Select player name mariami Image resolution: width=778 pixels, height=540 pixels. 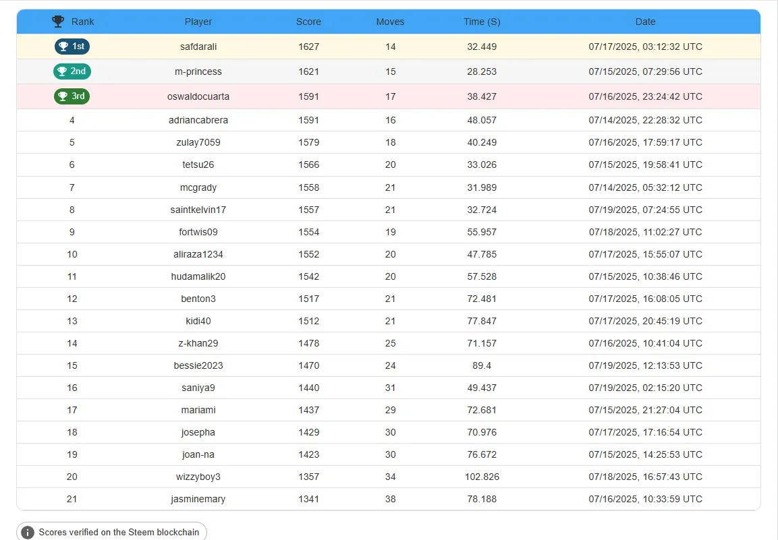click(198, 410)
